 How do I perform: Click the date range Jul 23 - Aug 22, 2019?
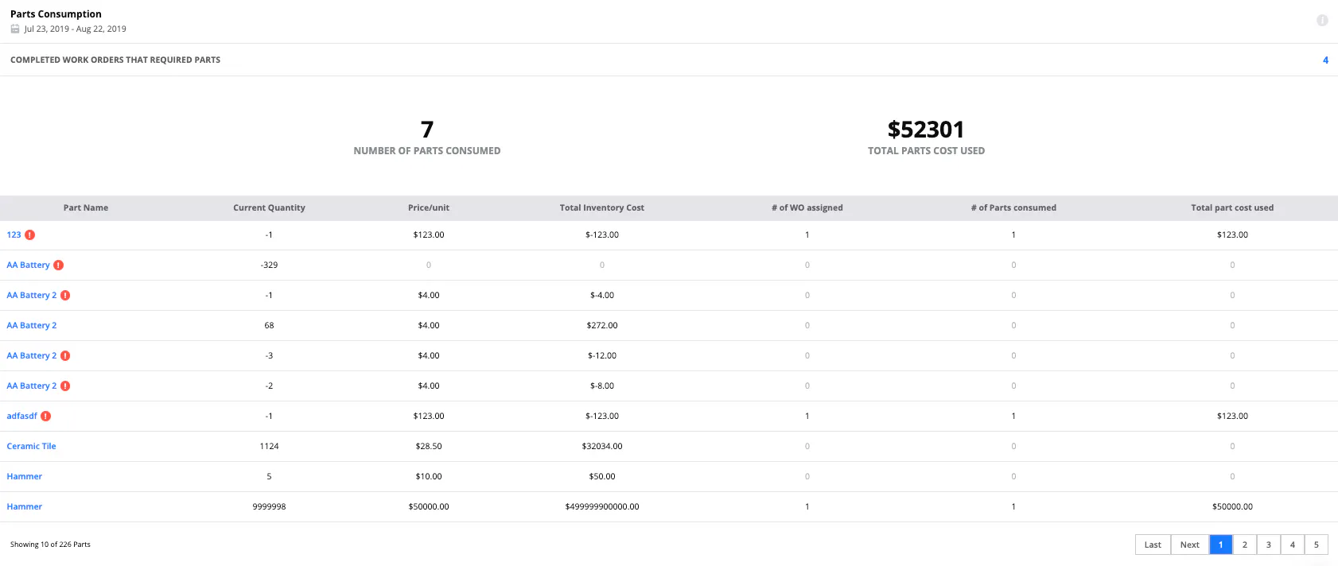pos(75,29)
